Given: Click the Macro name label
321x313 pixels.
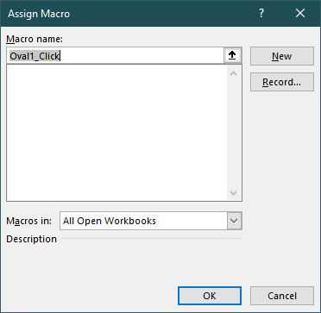Looking at the screenshot, I should click(35, 39).
